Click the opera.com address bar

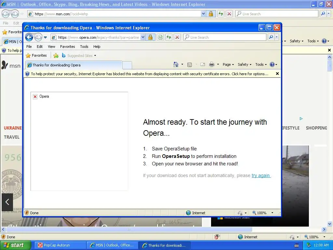pos(98,37)
